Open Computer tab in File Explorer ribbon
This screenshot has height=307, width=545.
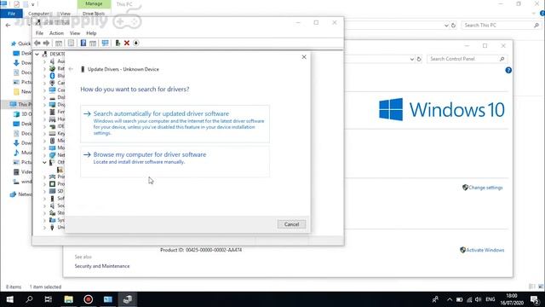click(38, 14)
